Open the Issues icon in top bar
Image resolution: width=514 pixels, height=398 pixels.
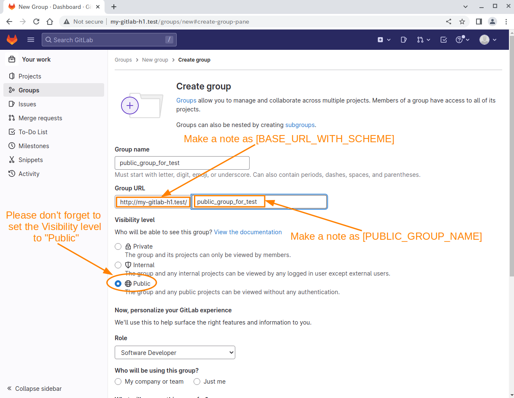click(x=404, y=40)
